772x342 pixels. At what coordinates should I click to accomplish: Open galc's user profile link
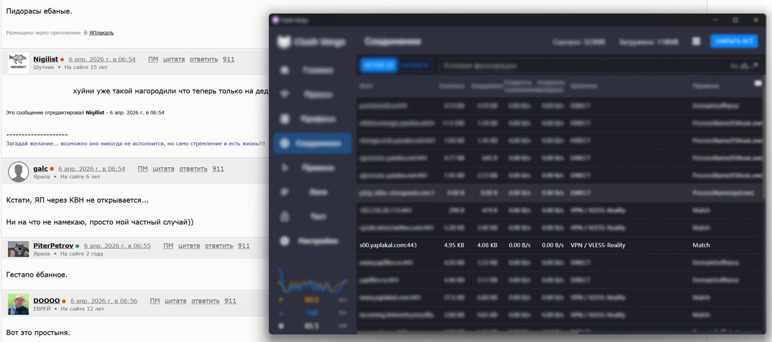pos(41,169)
